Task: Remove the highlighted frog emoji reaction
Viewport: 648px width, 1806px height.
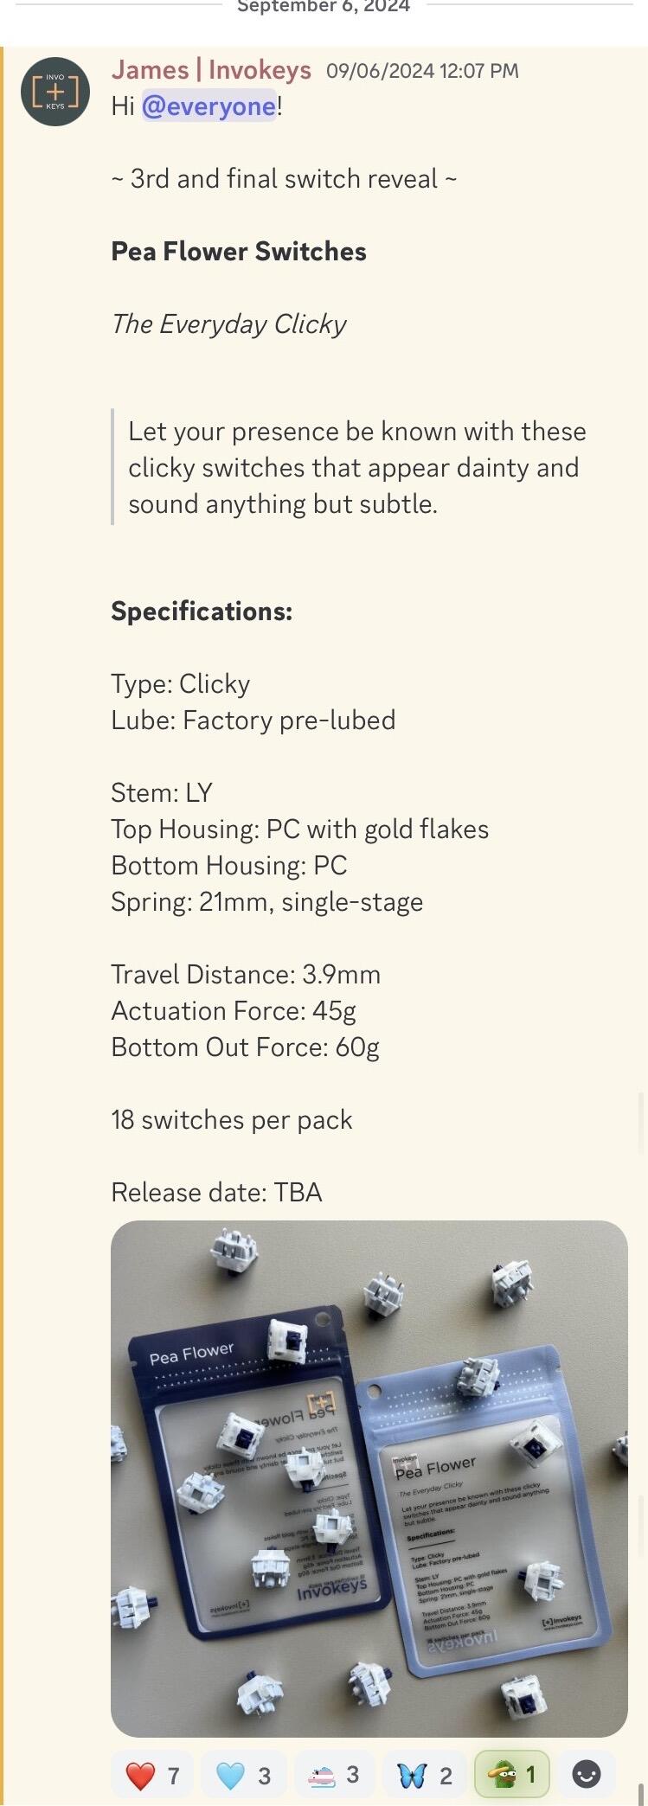Action: click(511, 1776)
